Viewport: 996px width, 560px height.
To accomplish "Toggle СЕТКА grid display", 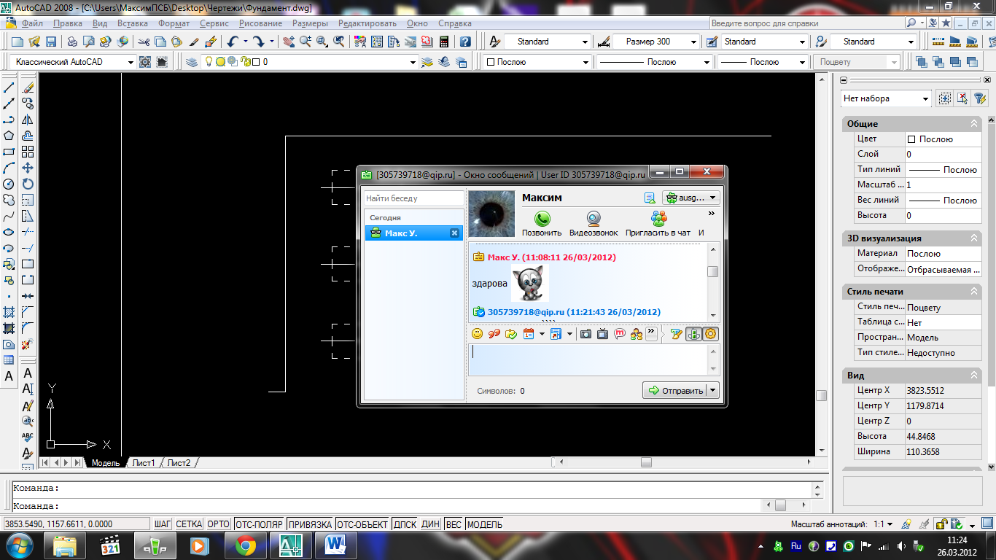I will [189, 524].
